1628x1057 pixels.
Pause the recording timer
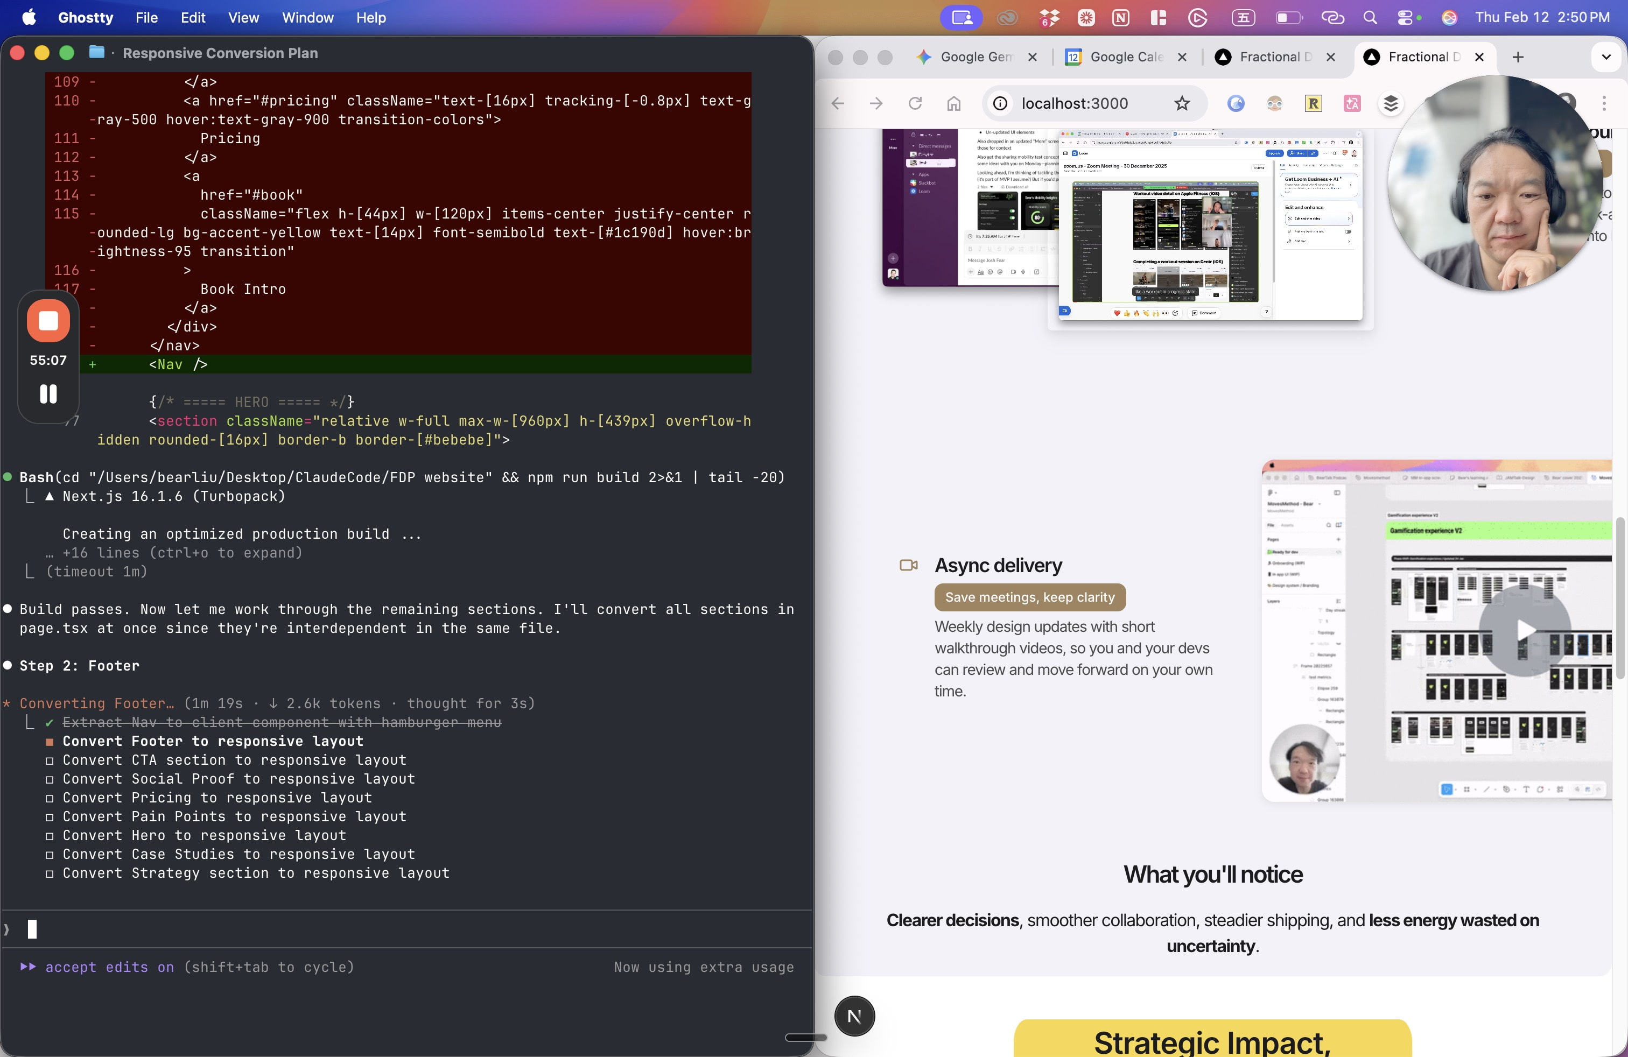(48, 394)
